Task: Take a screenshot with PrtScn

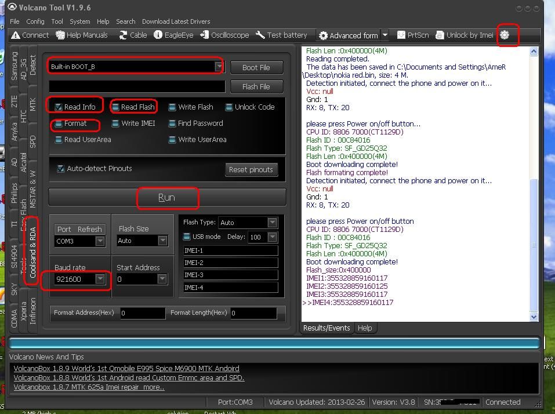Action: pos(413,35)
